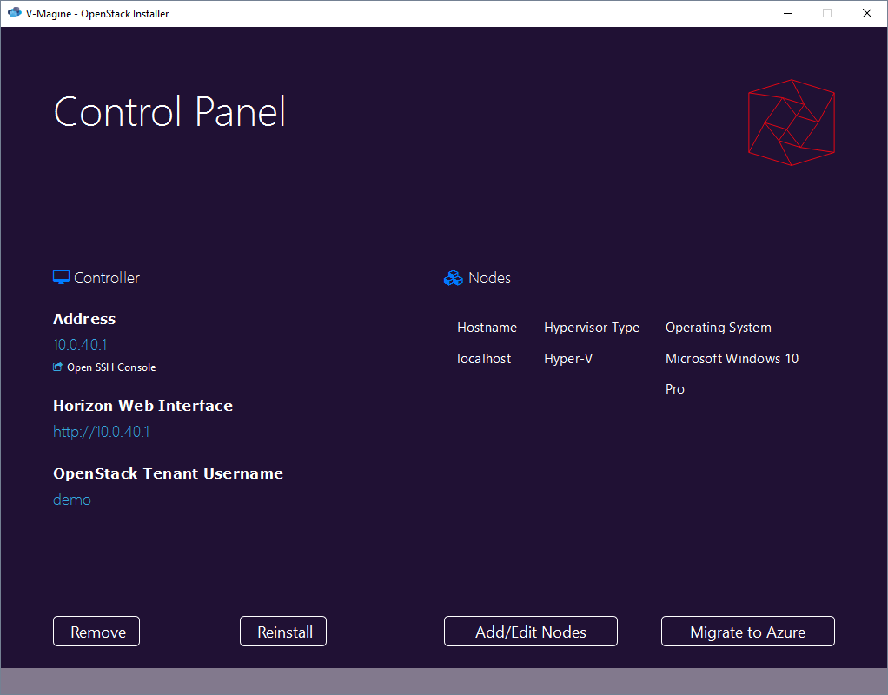Click the demo tenant username
888x695 pixels.
[x=71, y=499]
